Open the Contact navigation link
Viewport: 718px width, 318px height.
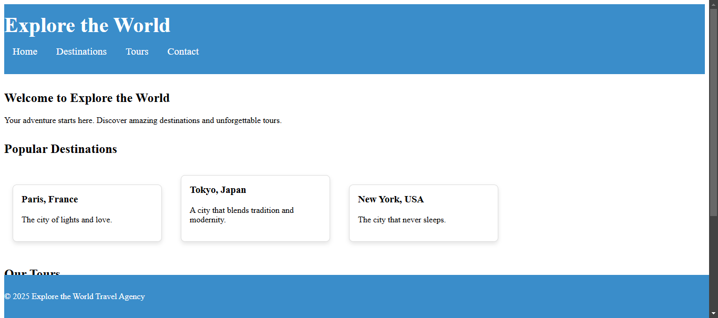[x=183, y=51]
